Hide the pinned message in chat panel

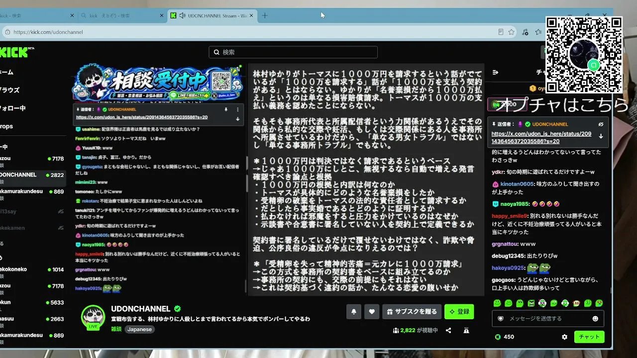(601, 124)
